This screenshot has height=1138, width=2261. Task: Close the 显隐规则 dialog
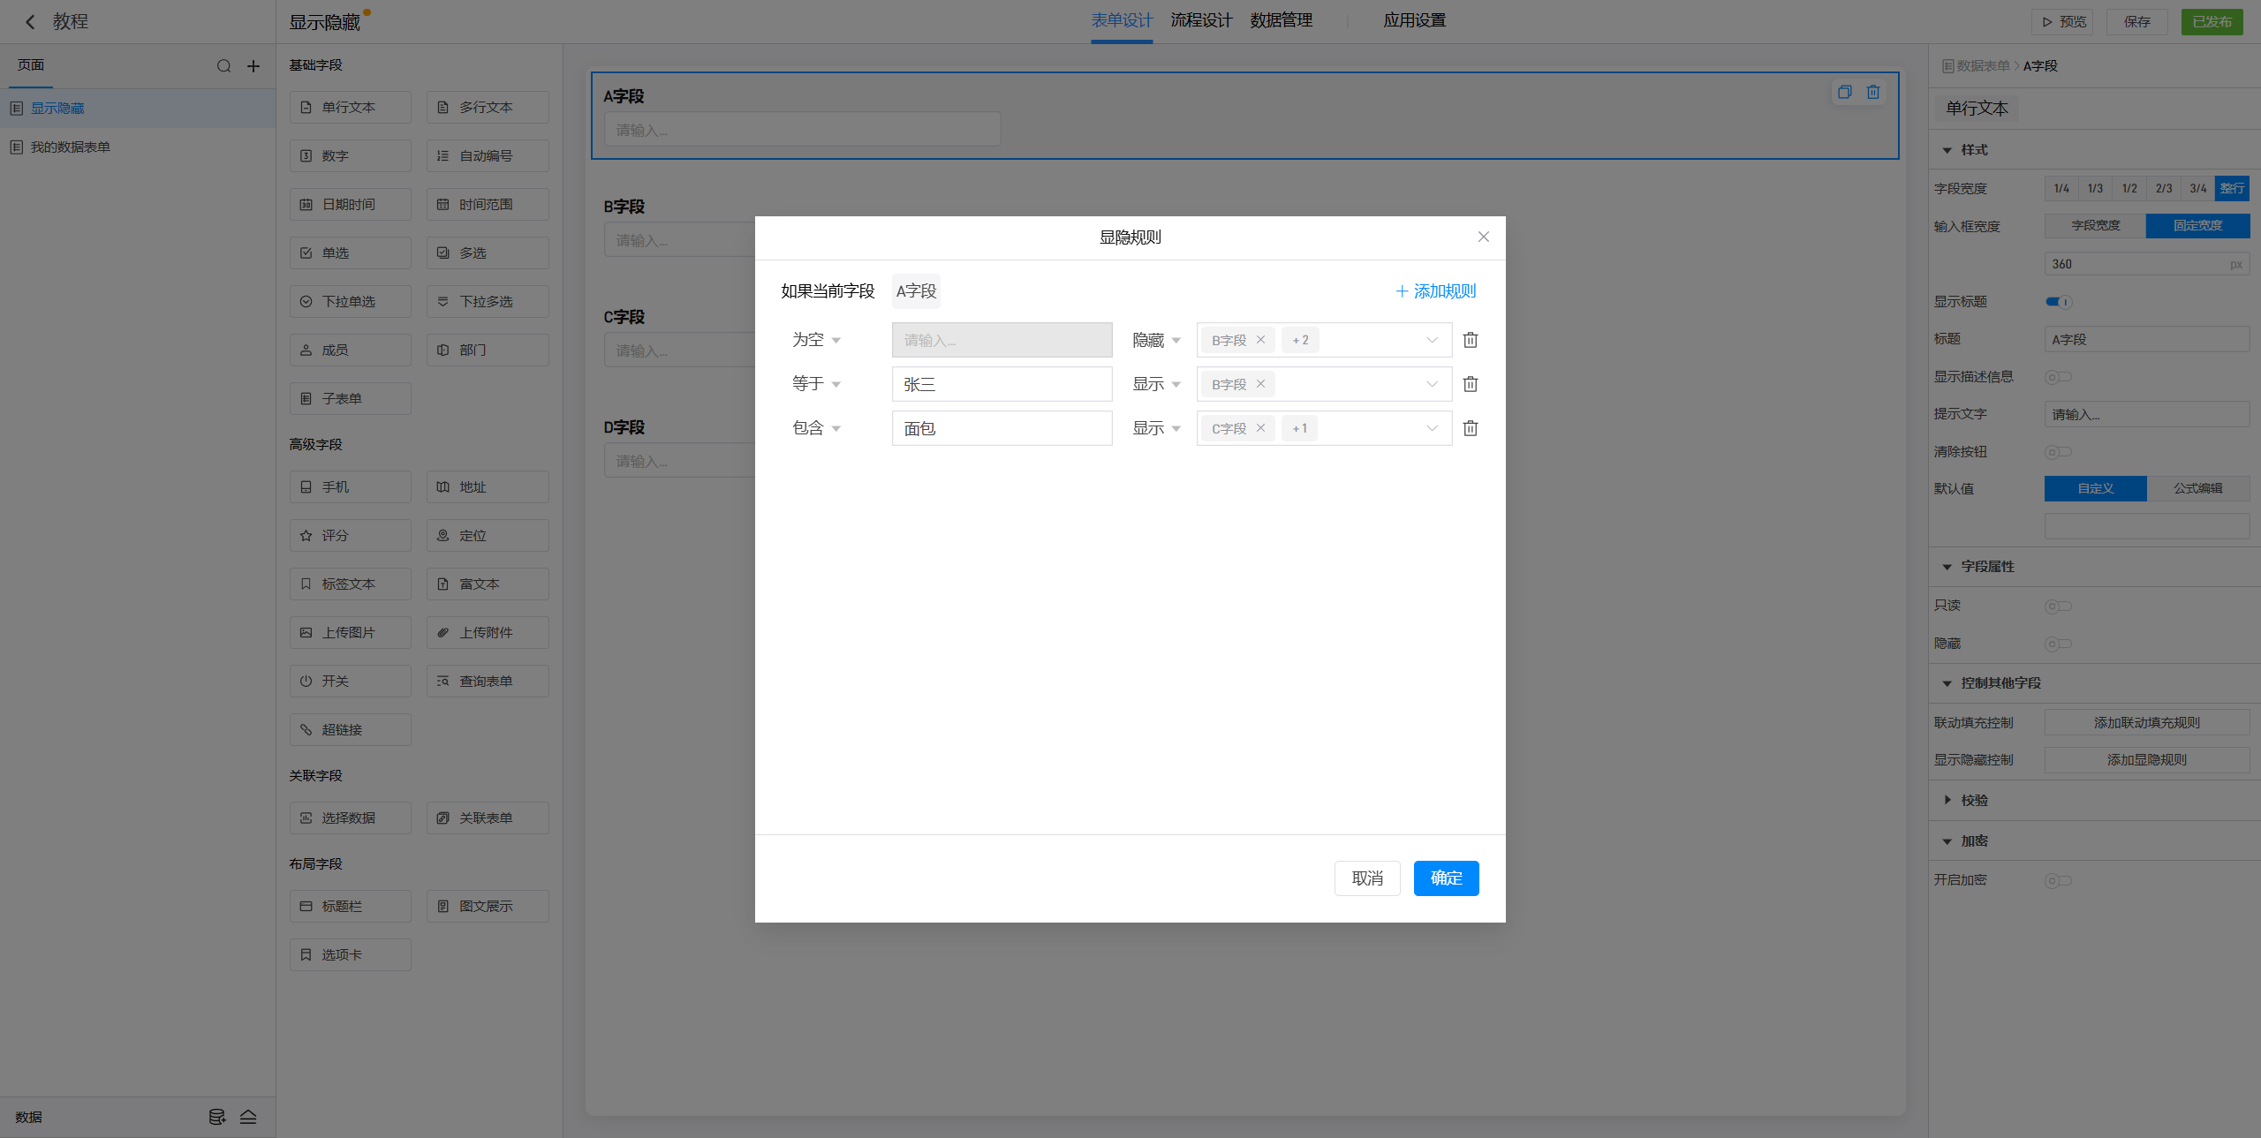(x=1483, y=237)
